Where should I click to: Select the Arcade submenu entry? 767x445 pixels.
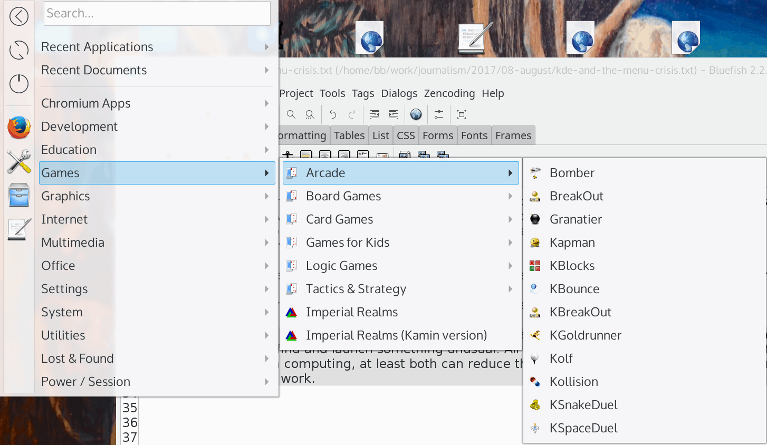(x=401, y=173)
